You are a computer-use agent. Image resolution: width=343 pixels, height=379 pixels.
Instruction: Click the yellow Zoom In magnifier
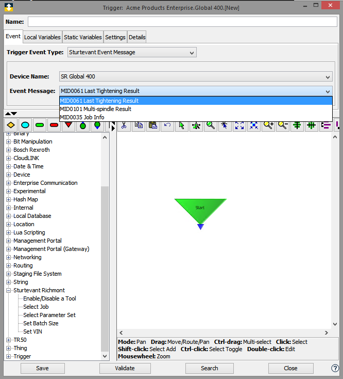click(x=268, y=125)
